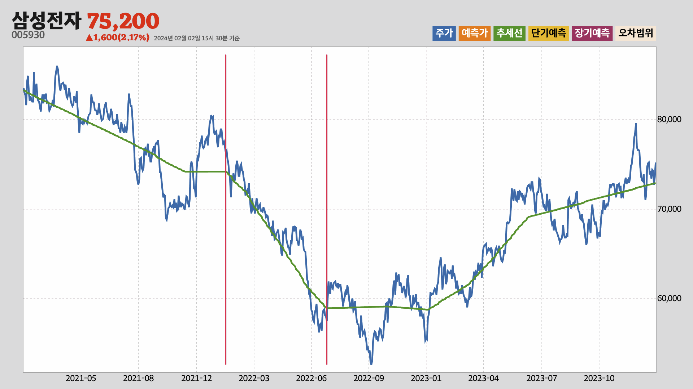This screenshot has width=693, height=389.
Task: Click the ▲1,600(2.17%) change value
Action: coord(118,37)
